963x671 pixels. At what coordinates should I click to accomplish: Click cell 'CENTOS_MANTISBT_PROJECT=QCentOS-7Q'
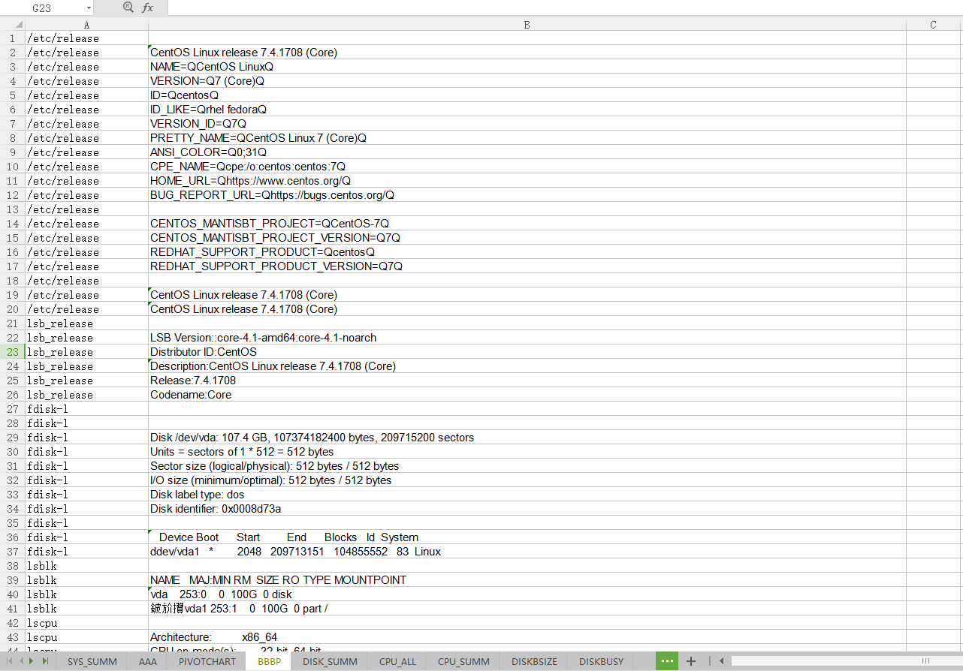(x=527, y=224)
